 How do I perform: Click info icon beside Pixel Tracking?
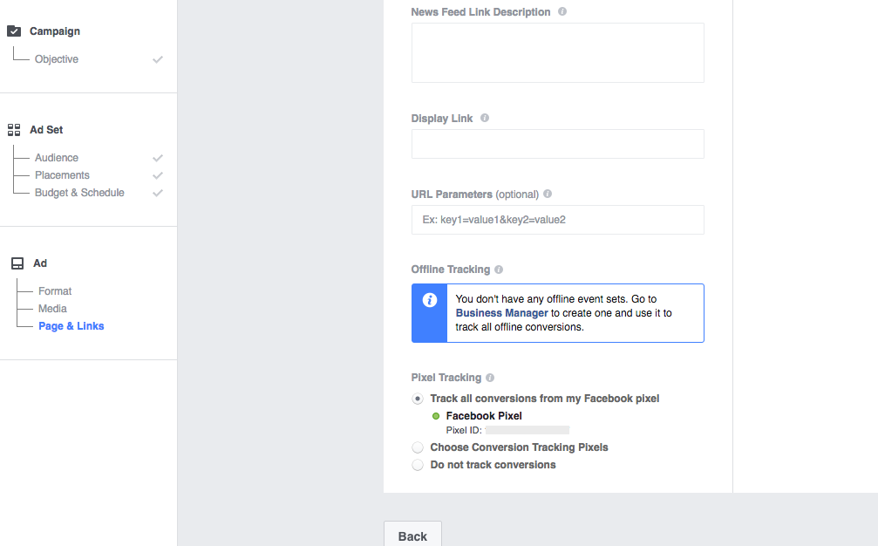pyautogui.click(x=490, y=379)
